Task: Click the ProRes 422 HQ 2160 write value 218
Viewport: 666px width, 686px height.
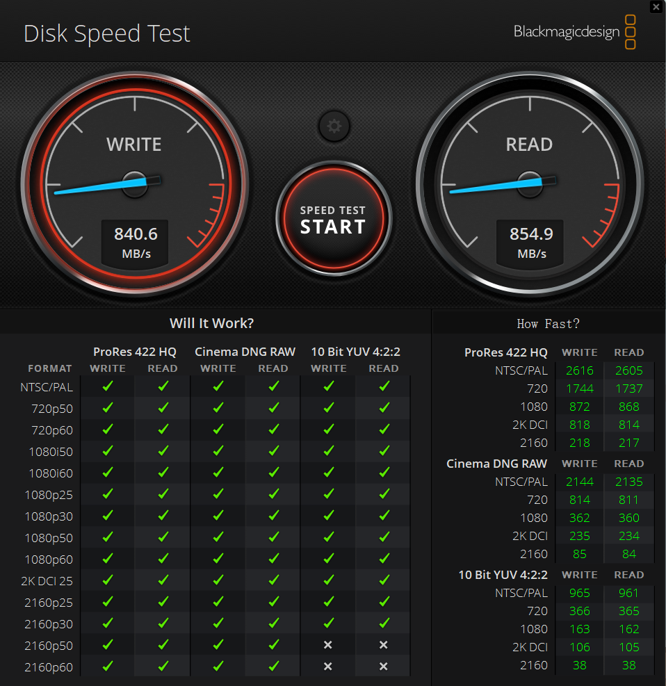Action: point(579,443)
